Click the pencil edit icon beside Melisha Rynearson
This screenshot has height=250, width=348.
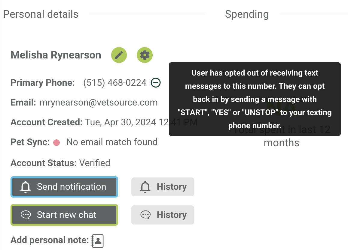pos(119,55)
